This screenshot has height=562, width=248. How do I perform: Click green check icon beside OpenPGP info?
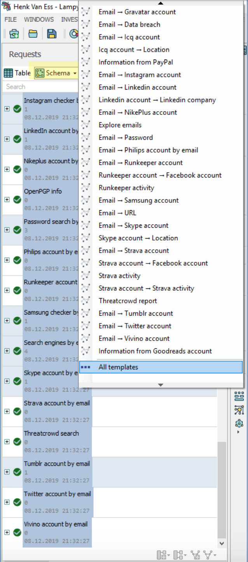[17, 199]
